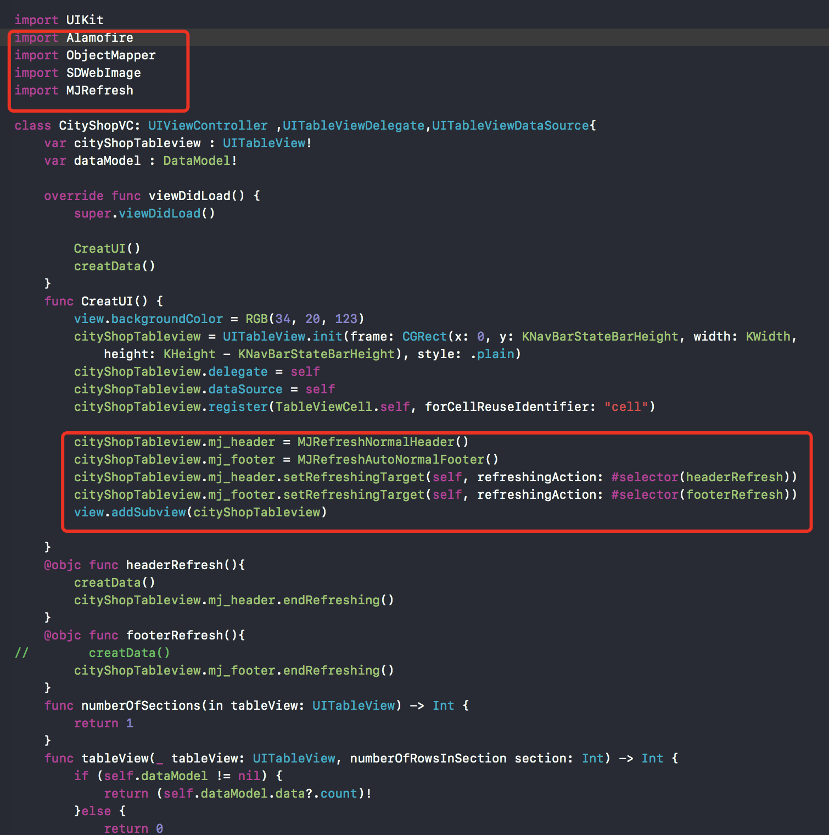Click '#selector(footerRefresh)' expression
The width and height of the screenshot is (829, 835).
coord(701,495)
